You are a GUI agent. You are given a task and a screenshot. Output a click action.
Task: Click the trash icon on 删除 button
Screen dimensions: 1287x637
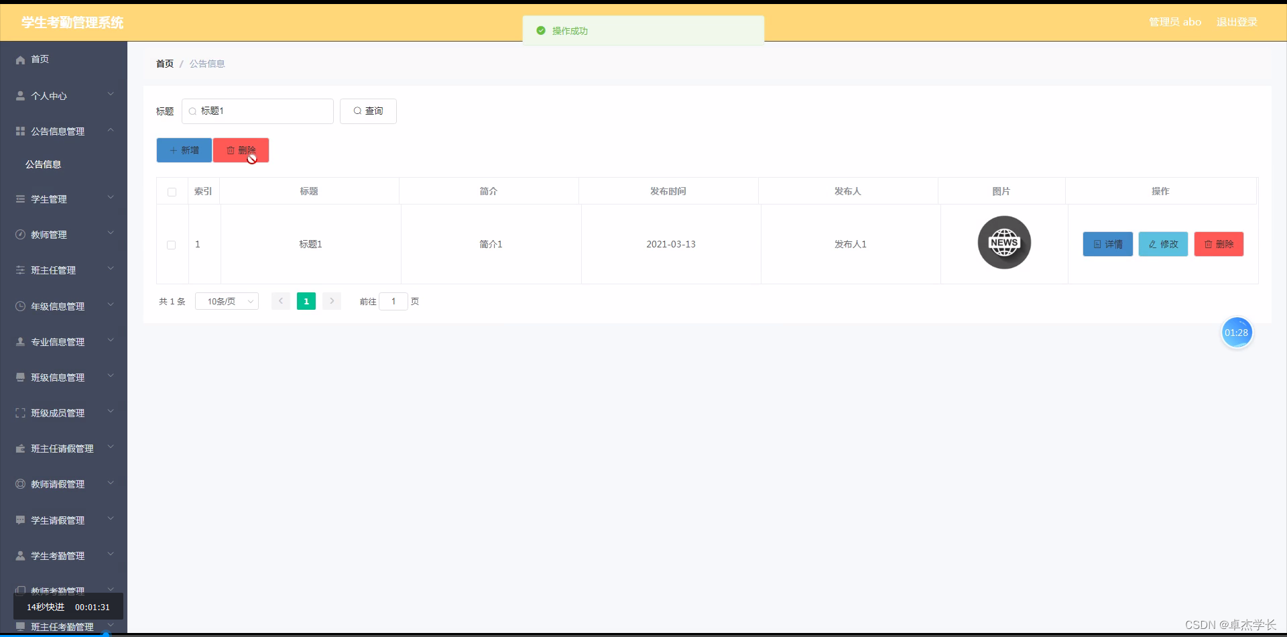231,150
